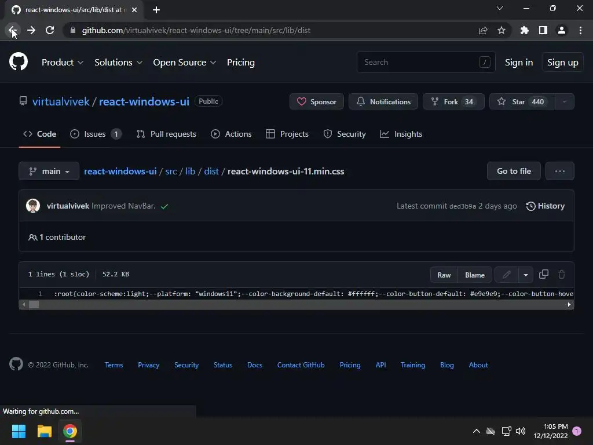Expand the Open Source menu
Screen dimensions: 593x445
click(185, 63)
